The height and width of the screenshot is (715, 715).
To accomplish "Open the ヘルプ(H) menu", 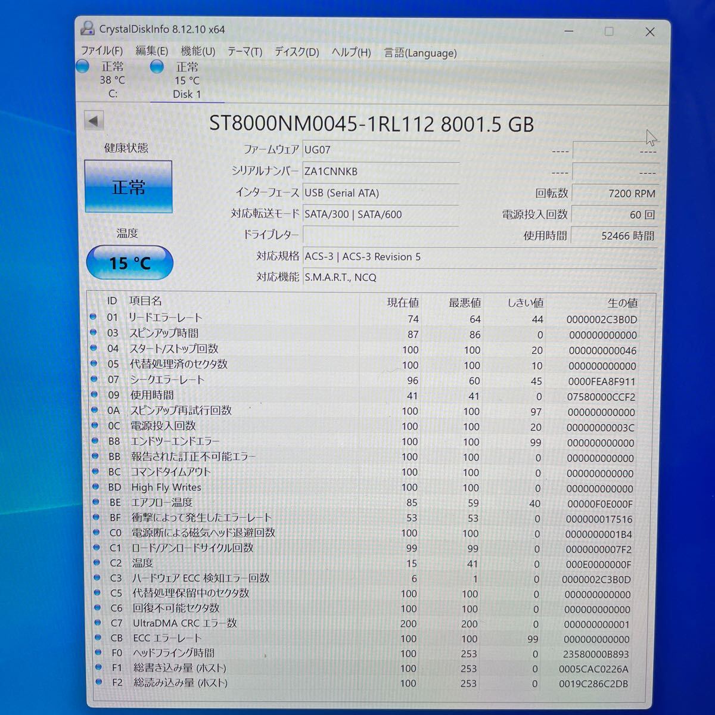I will click(x=351, y=52).
